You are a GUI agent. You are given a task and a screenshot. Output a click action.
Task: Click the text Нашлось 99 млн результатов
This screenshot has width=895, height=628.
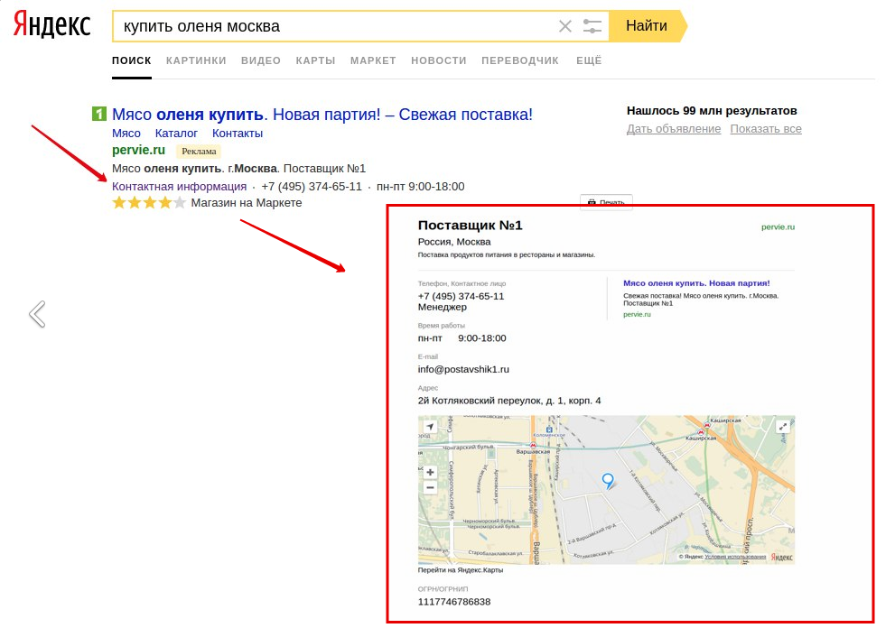[x=712, y=111]
